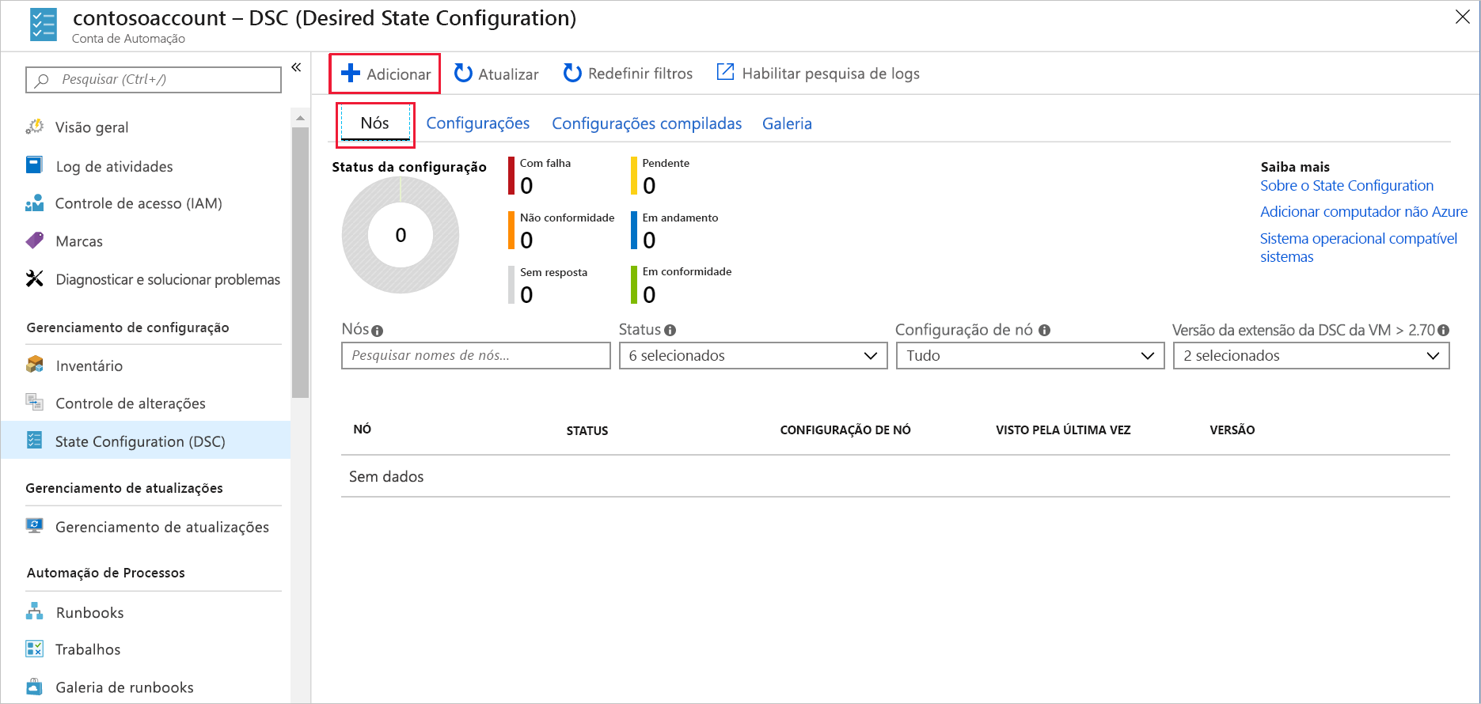Open Adicionar computador não Azure link
Screen dimensions: 1481x704
pyautogui.click(x=1363, y=212)
